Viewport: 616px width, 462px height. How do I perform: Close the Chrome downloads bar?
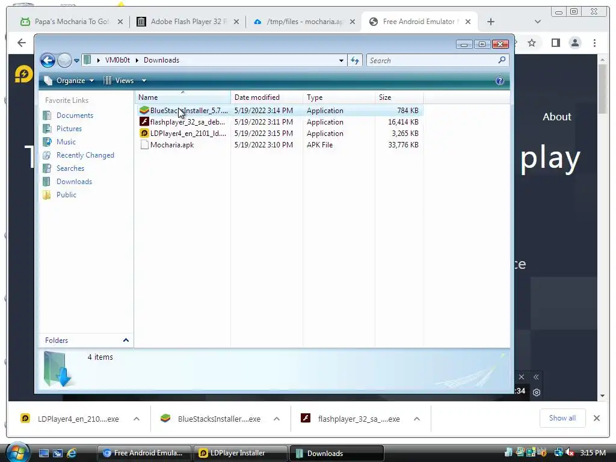point(597,418)
